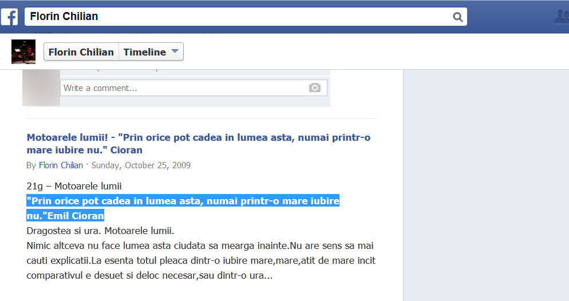
Task: Attach a photo via camera icon
Action: click(315, 88)
